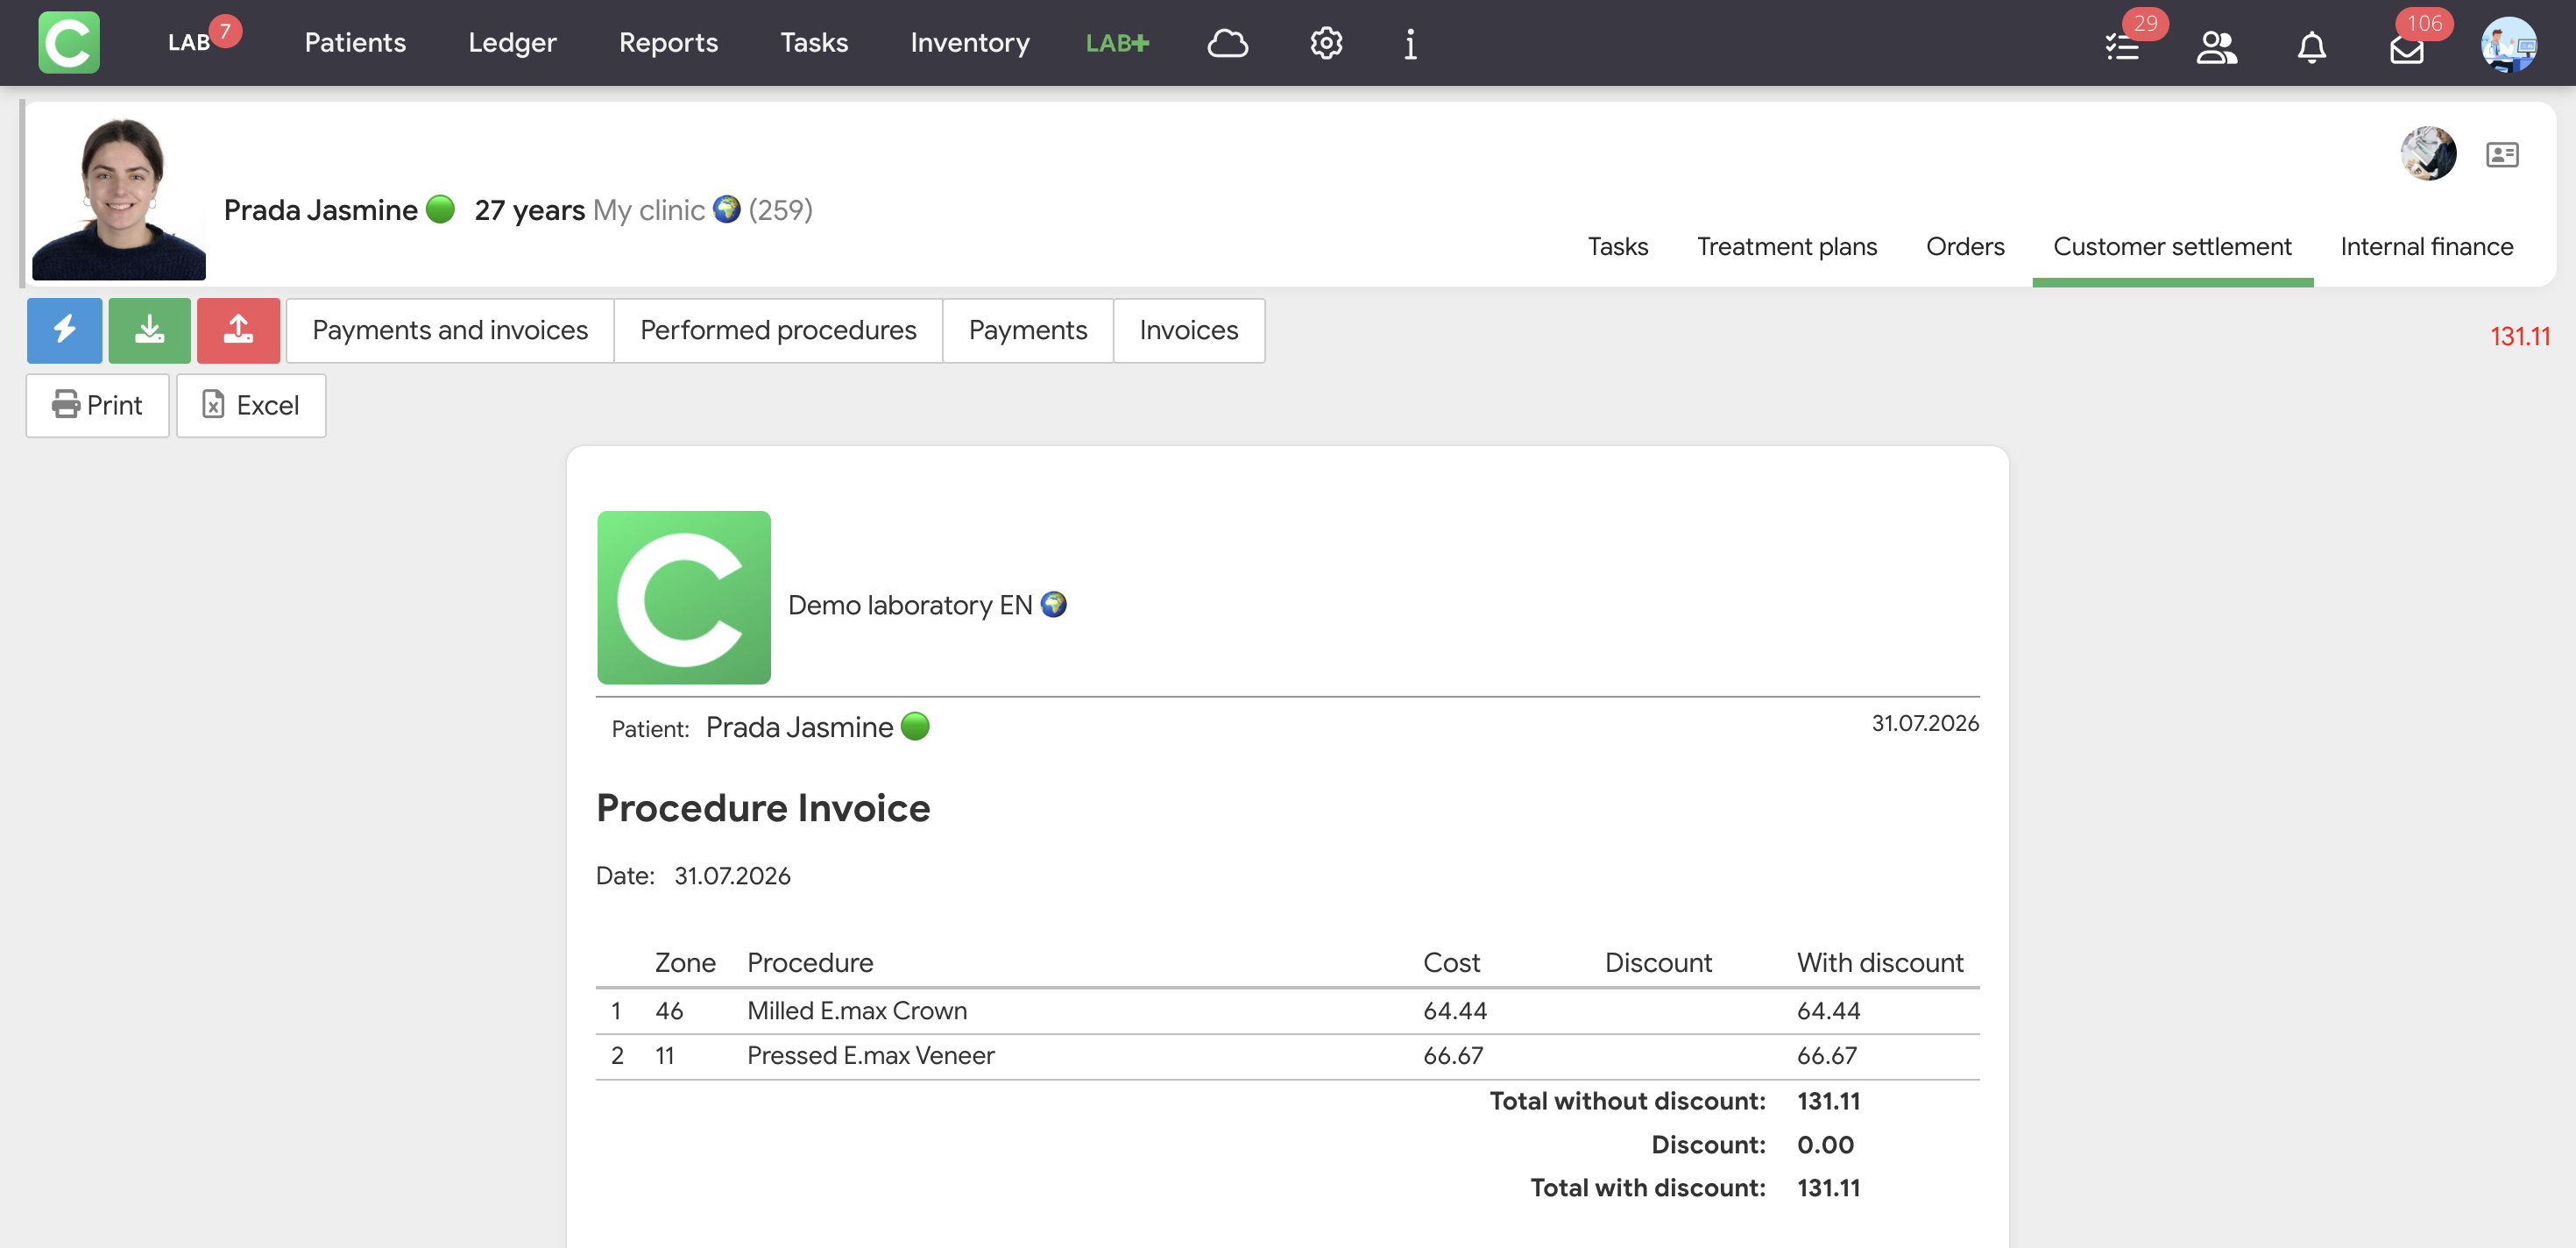Export the invoice to Excel
This screenshot has height=1248, width=2576.
[x=251, y=405]
